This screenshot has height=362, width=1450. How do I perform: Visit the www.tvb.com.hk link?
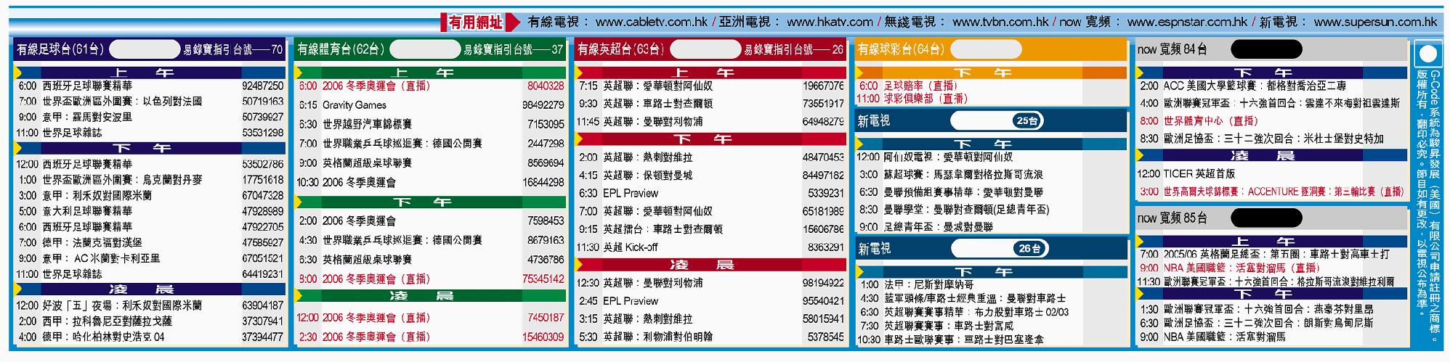(1000, 22)
